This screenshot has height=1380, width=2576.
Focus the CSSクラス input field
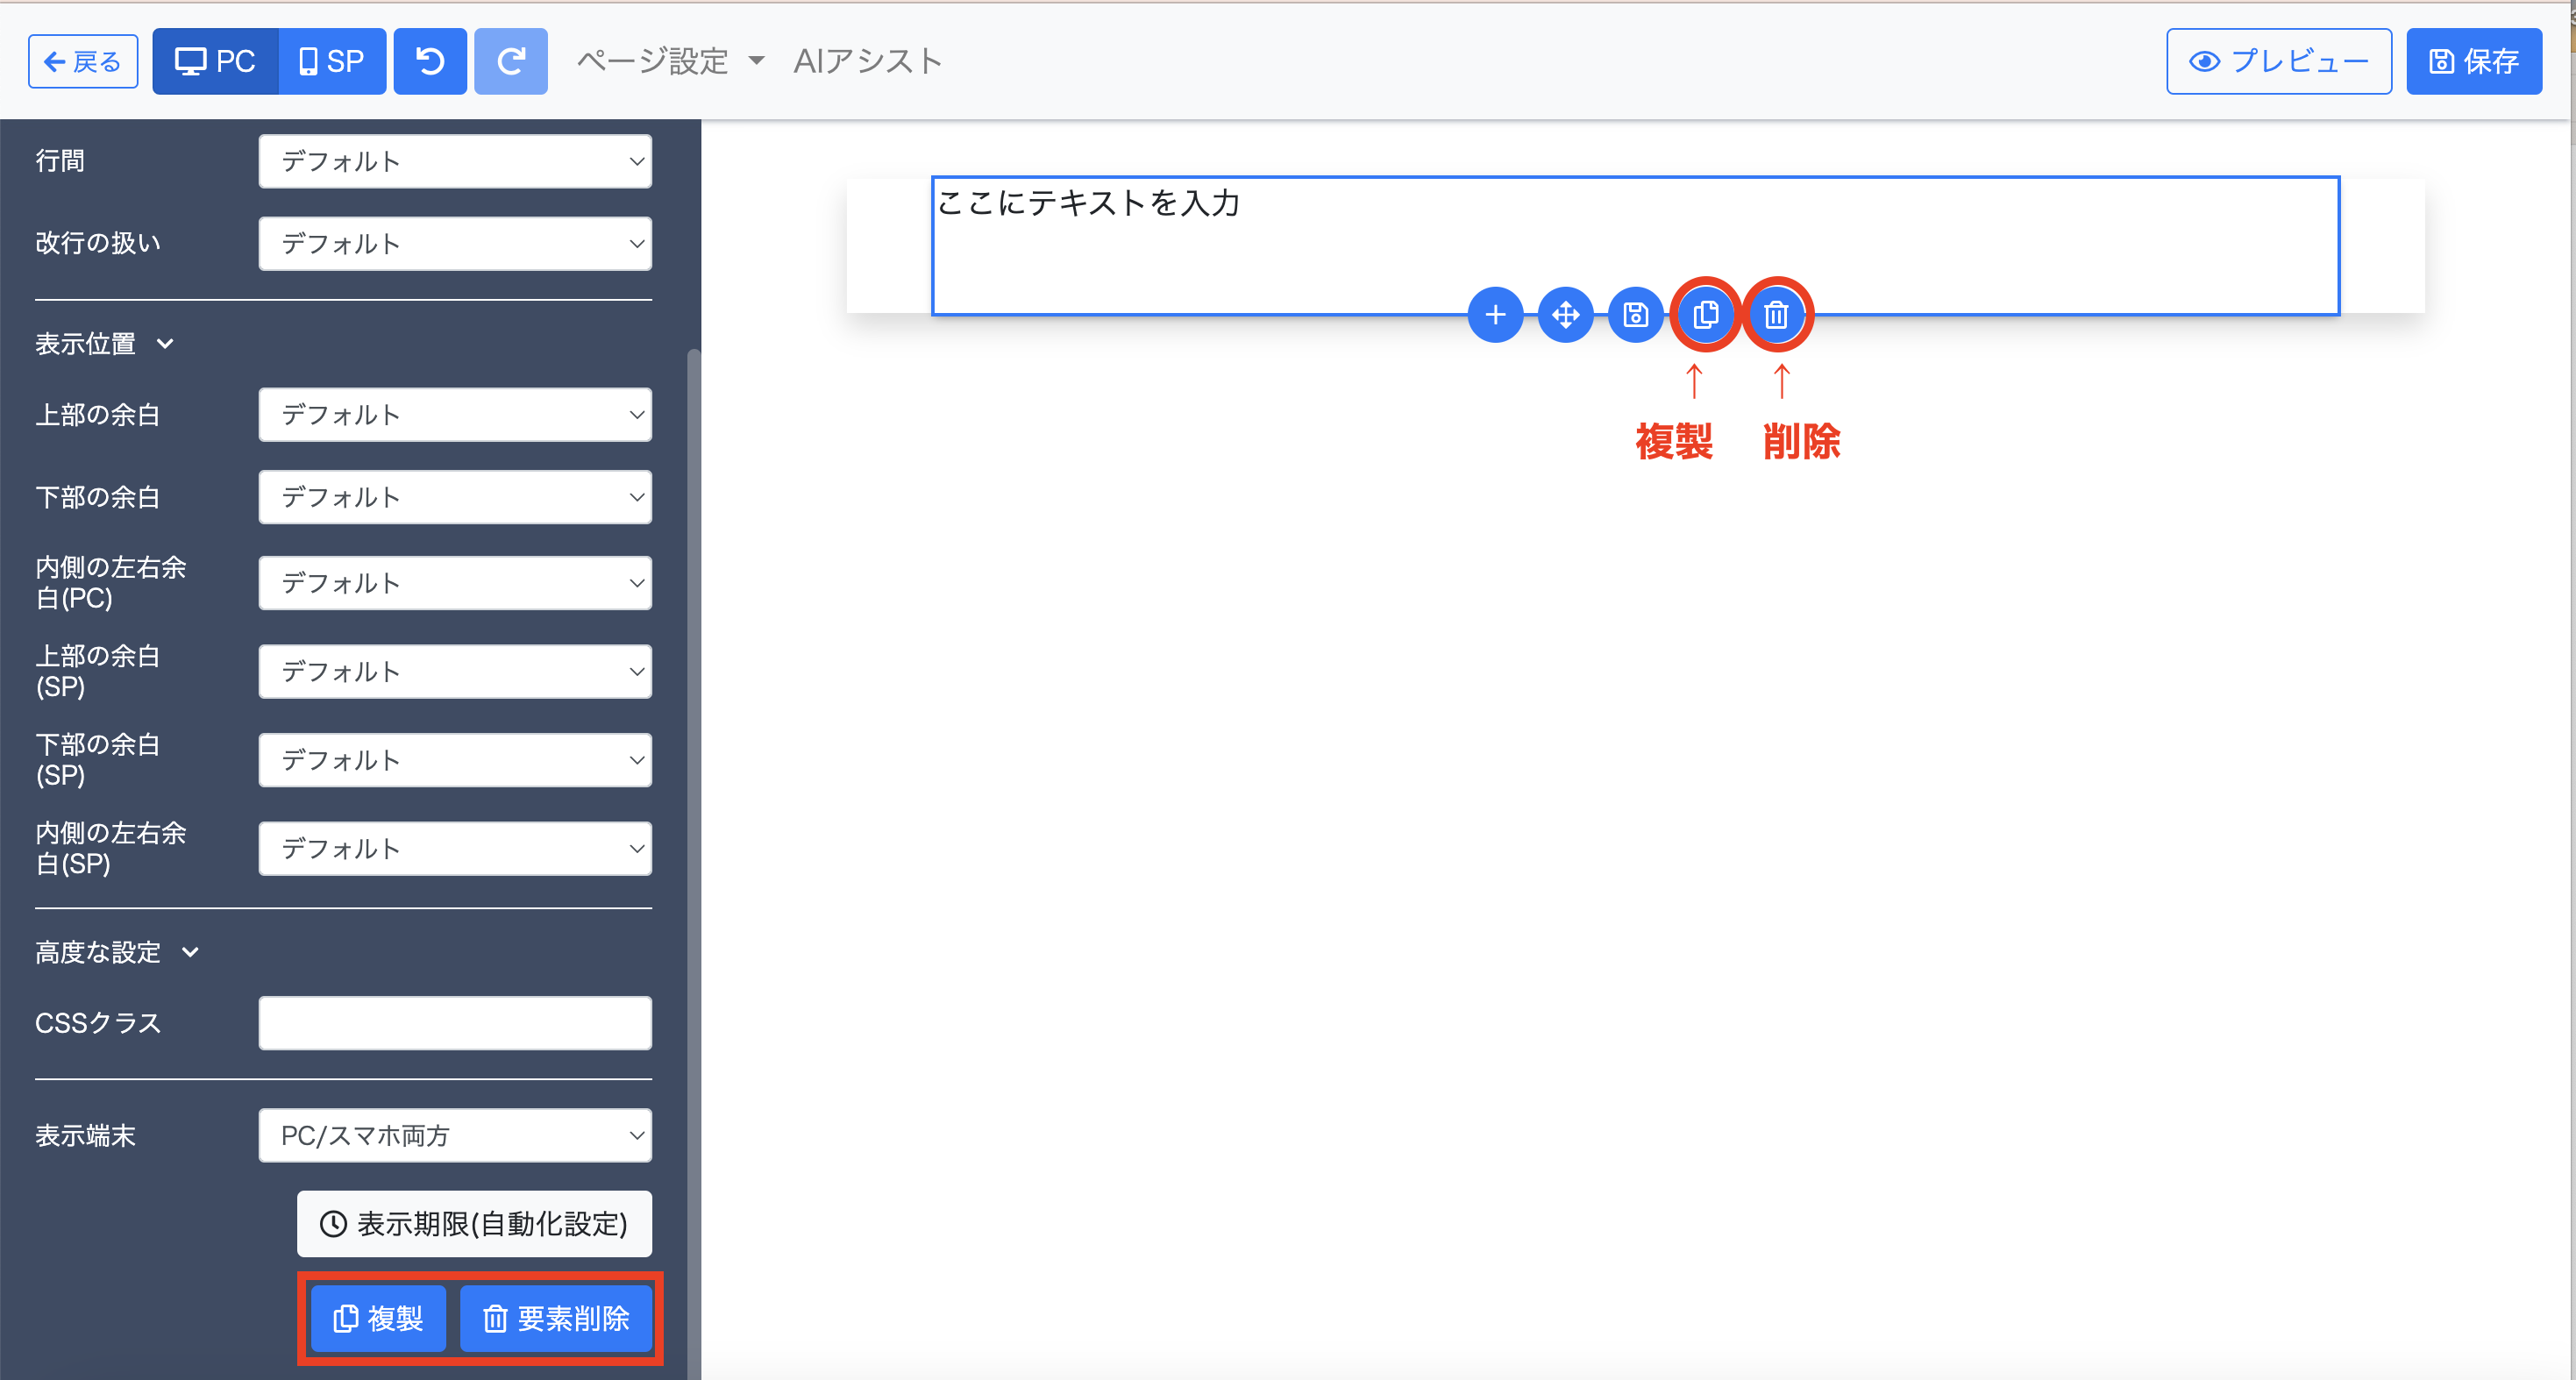coord(455,1022)
